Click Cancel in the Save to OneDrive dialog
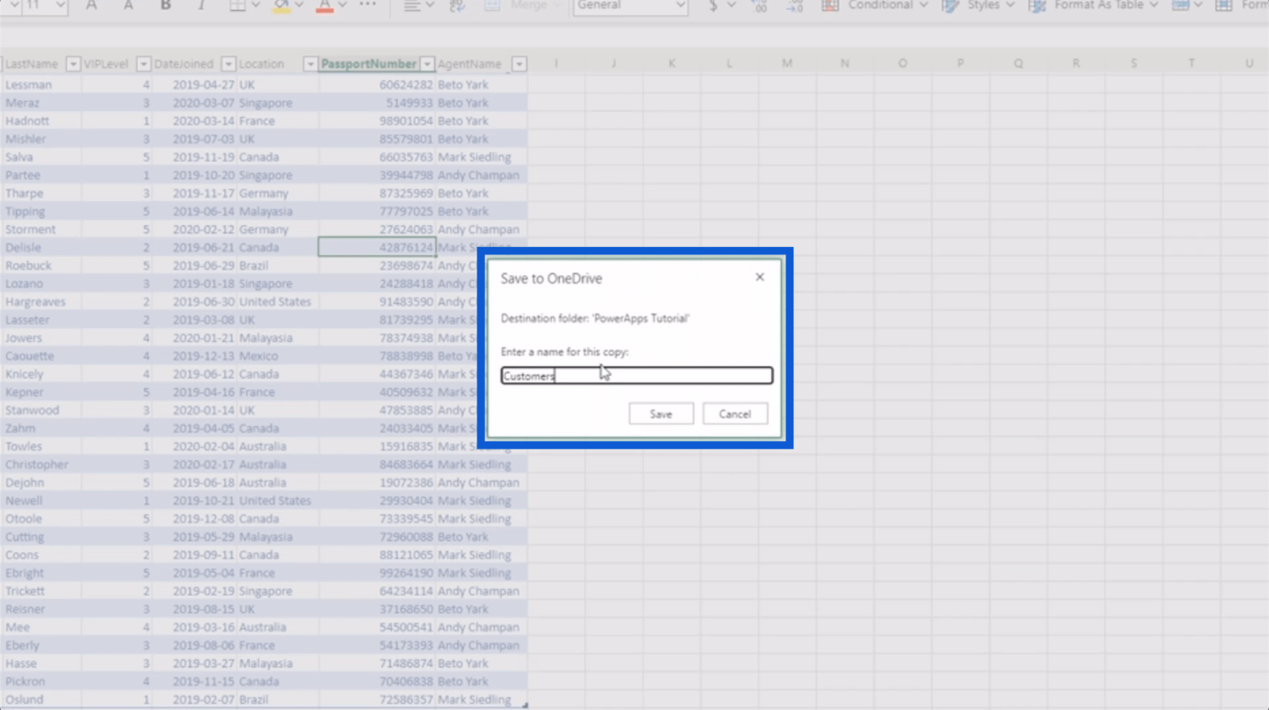Viewport: 1269px width, 710px height. click(735, 414)
